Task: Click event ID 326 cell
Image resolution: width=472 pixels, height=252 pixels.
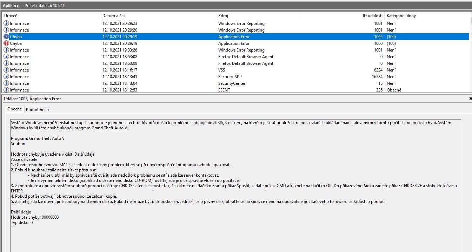Action: pyautogui.click(x=379, y=90)
